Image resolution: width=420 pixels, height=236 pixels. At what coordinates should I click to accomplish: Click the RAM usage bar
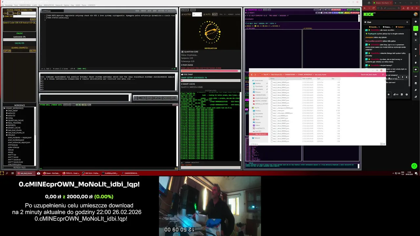click(210, 71)
